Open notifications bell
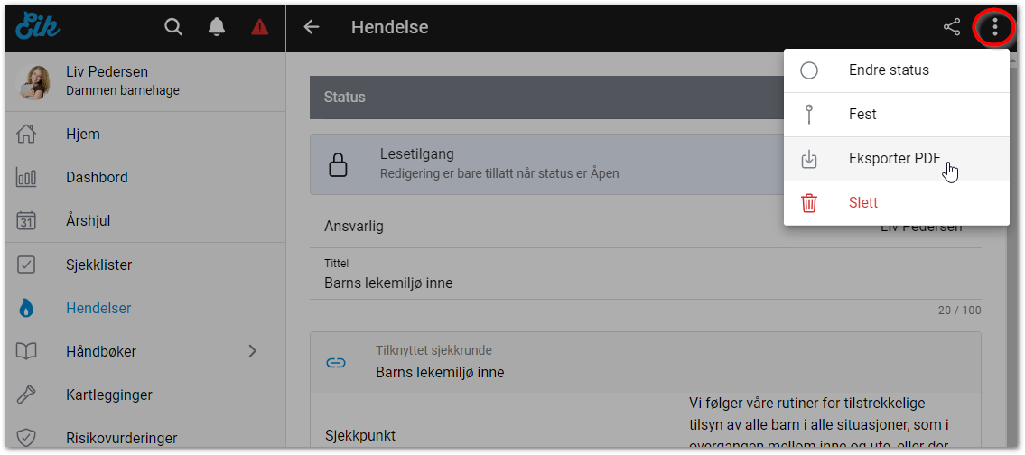This screenshot has width=1025, height=455. coord(217,27)
